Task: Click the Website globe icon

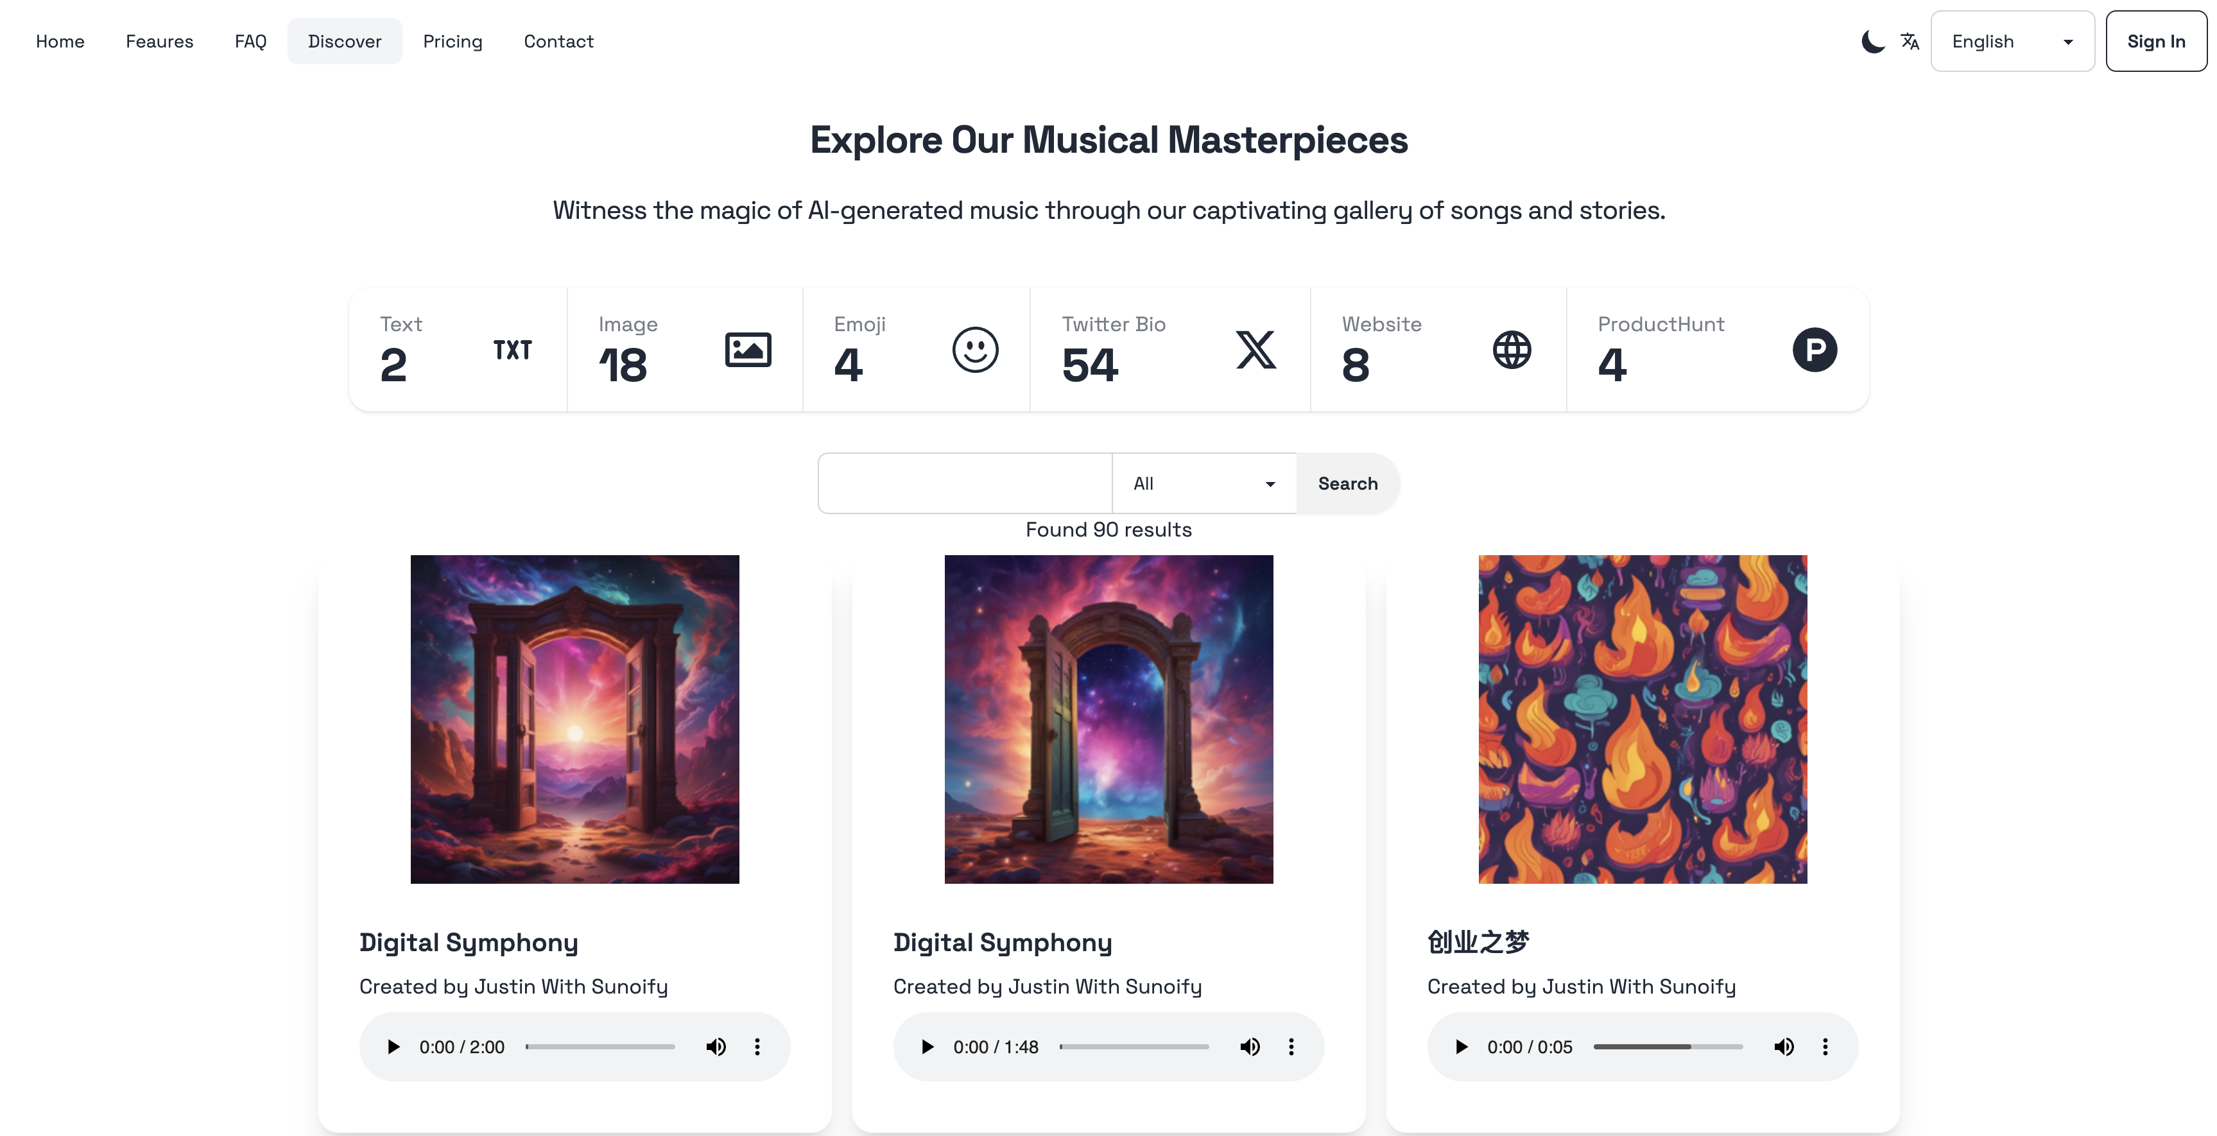Action: pyautogui.click(x=1512, y=349)
